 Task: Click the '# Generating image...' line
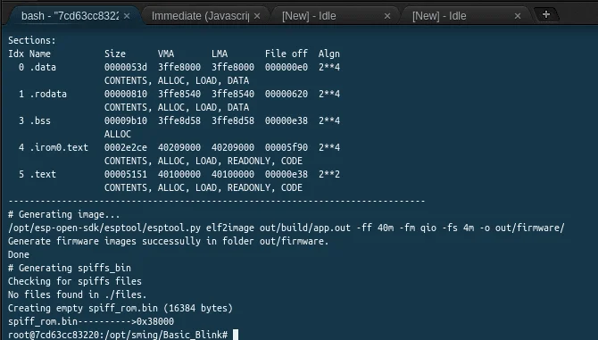click(x=64, y=214)
